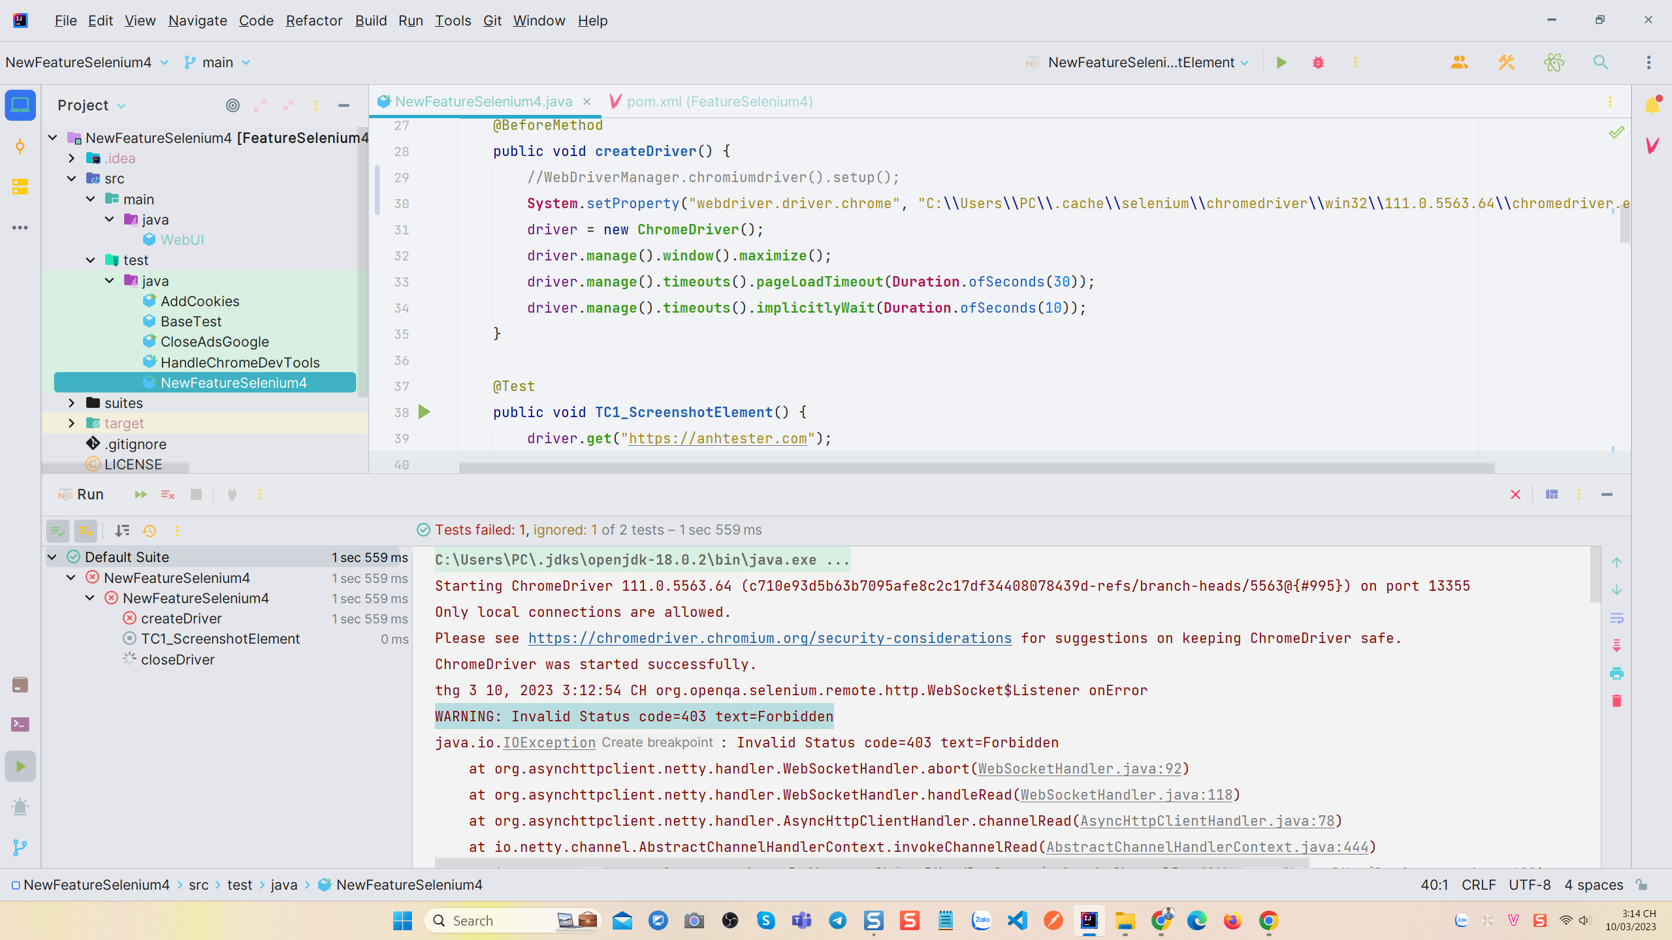This screenshot has width=1672, height=940.
Task: Clear console with red trash icon
Action: (x=1616, y=701)
